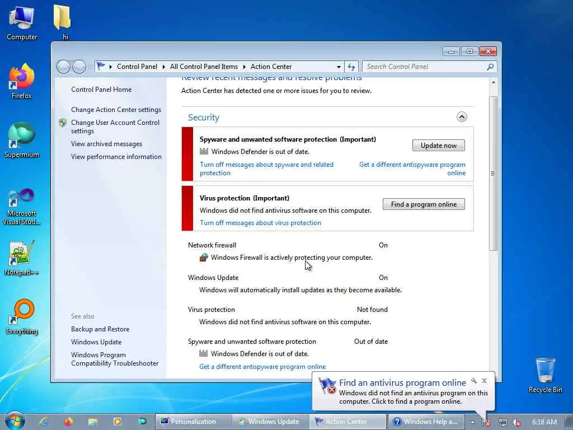Click the muted volume tray icon
573x430 pixels.
[x=516, y=422]
